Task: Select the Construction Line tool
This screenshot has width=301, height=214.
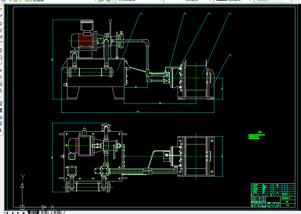Action: click(1, 16)
